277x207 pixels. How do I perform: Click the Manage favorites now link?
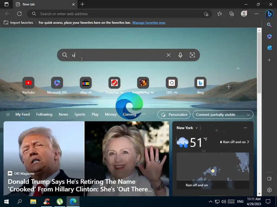point(149,23)
